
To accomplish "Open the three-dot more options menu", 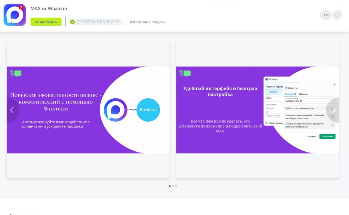I will click(x=326, y=15).
